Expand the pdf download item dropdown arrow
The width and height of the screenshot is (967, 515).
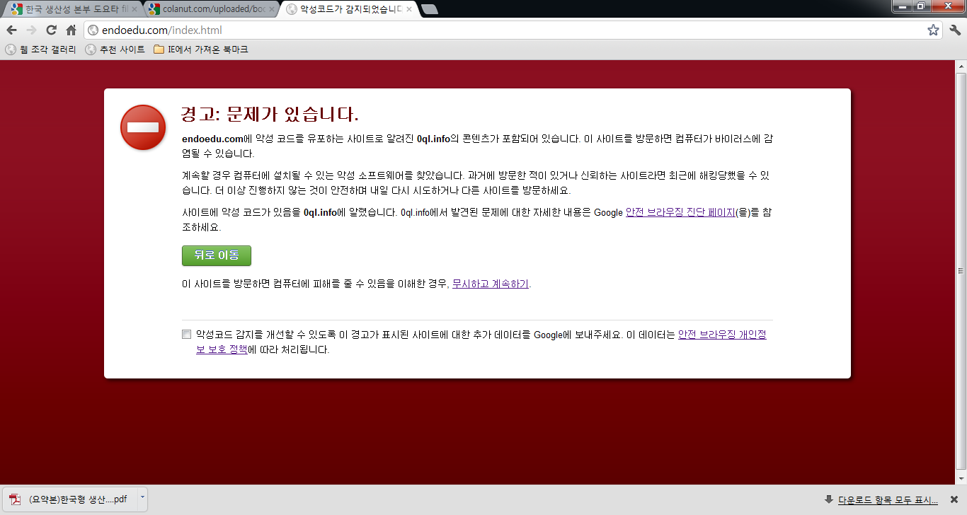[x=142, y=498]
